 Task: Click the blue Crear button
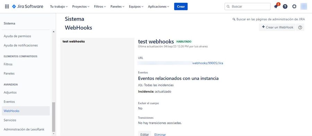point(181,7)
